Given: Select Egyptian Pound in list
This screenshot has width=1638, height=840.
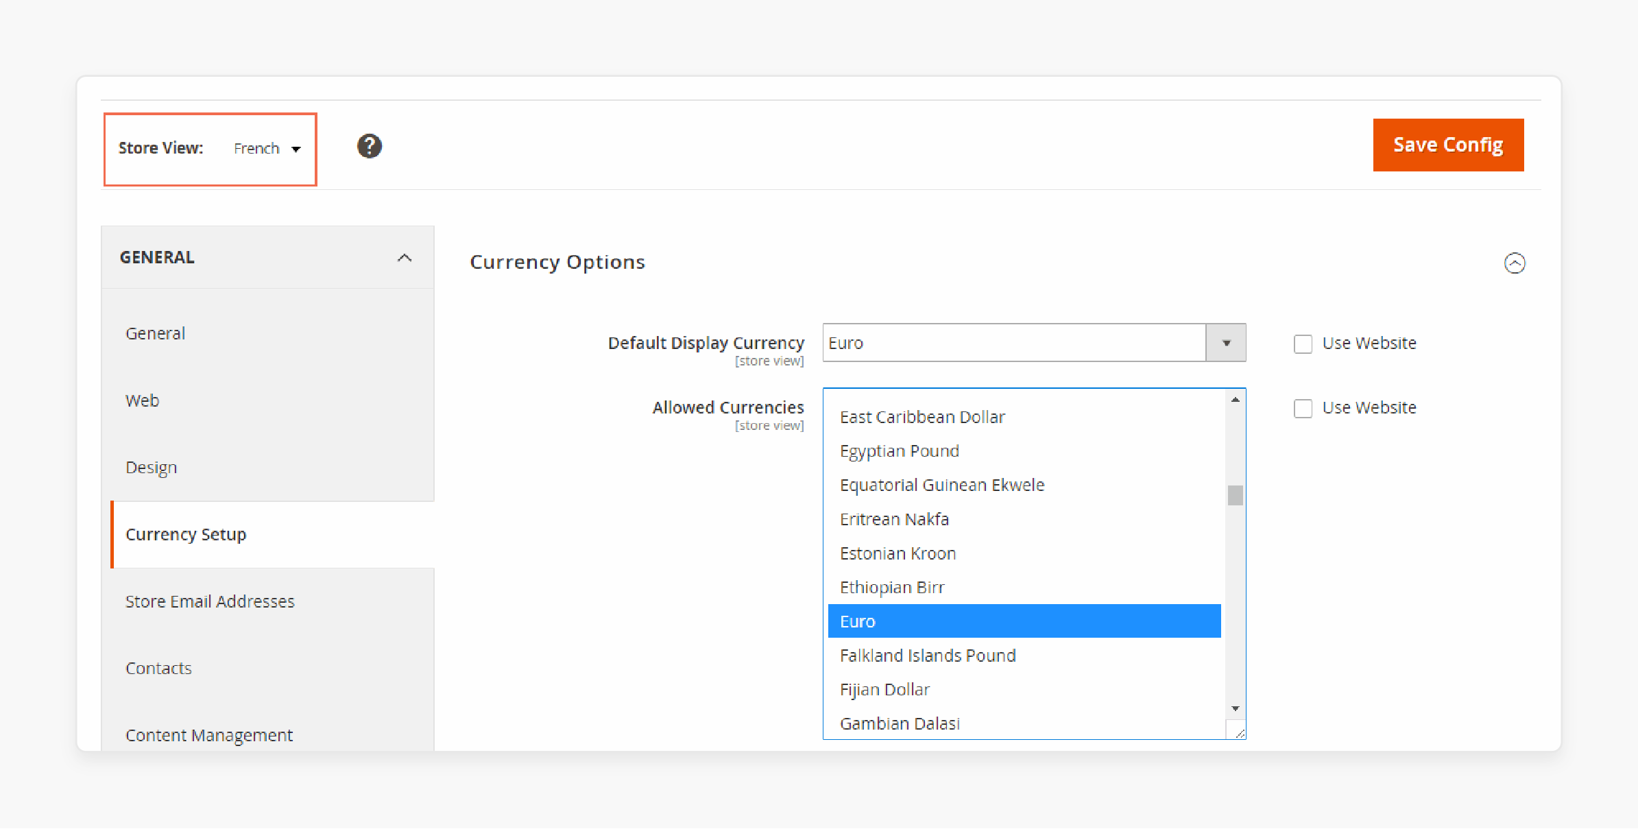Looking at the screenshot, I should click(x=1024, y=451).
